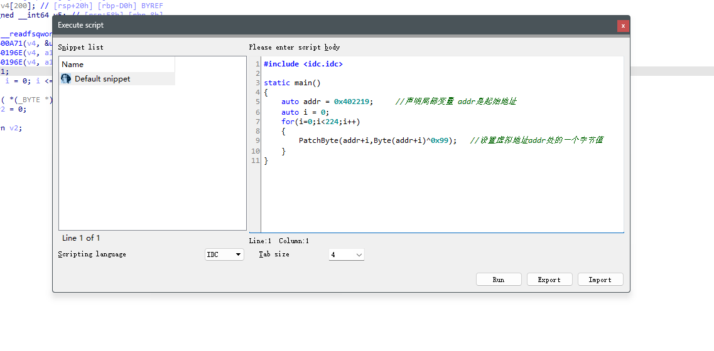This screenshot has height=351, width=714.
Task: Click the #include <idc.idc> line in the editor
Action: point(303,64)
